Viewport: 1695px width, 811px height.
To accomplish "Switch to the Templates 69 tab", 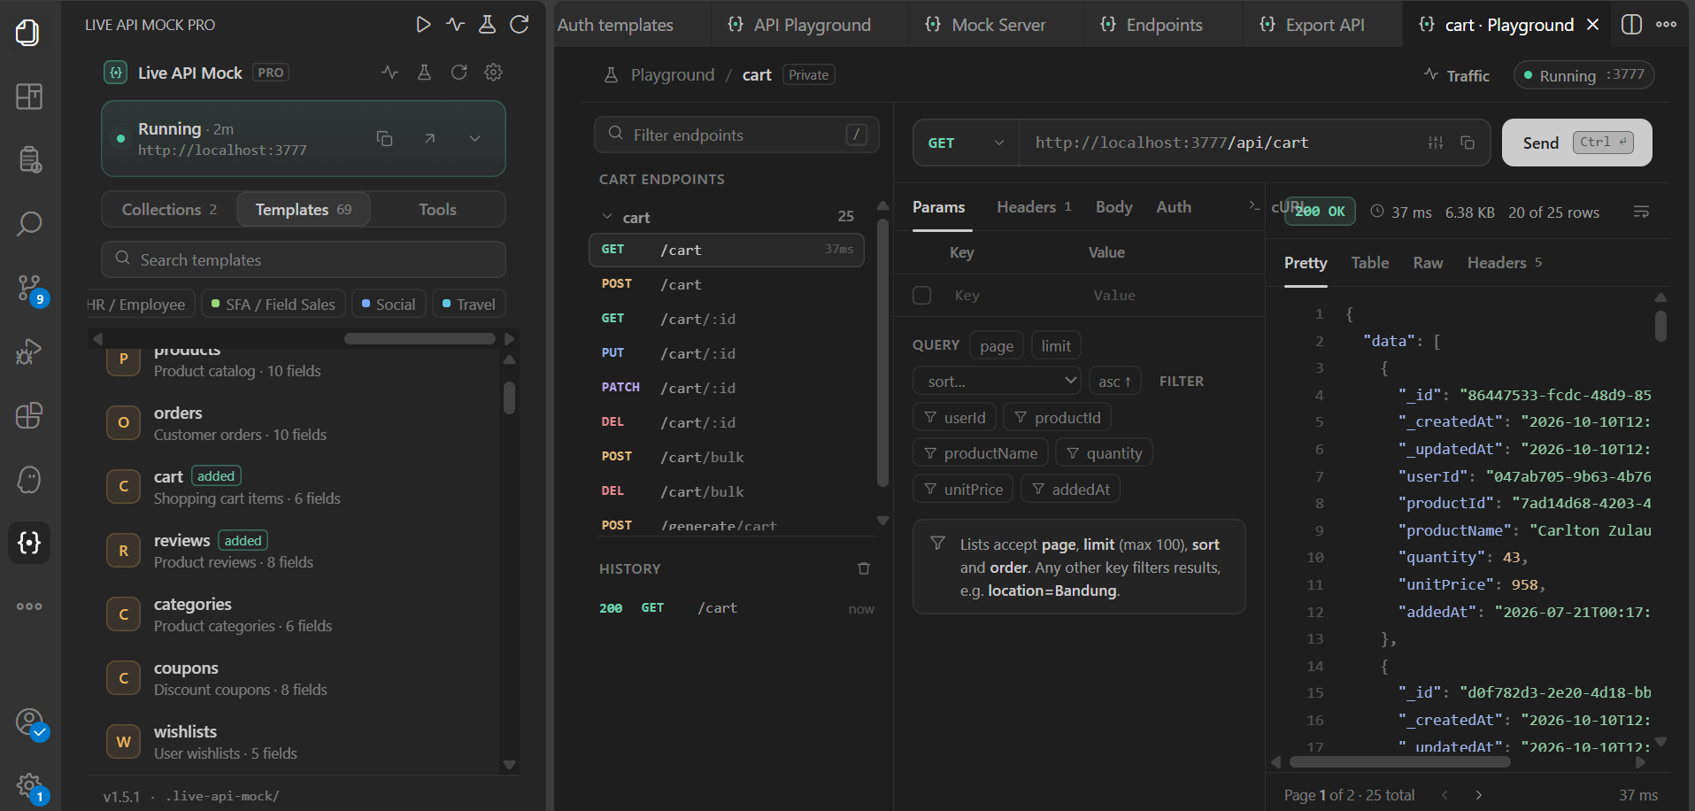I will point(304,210).
